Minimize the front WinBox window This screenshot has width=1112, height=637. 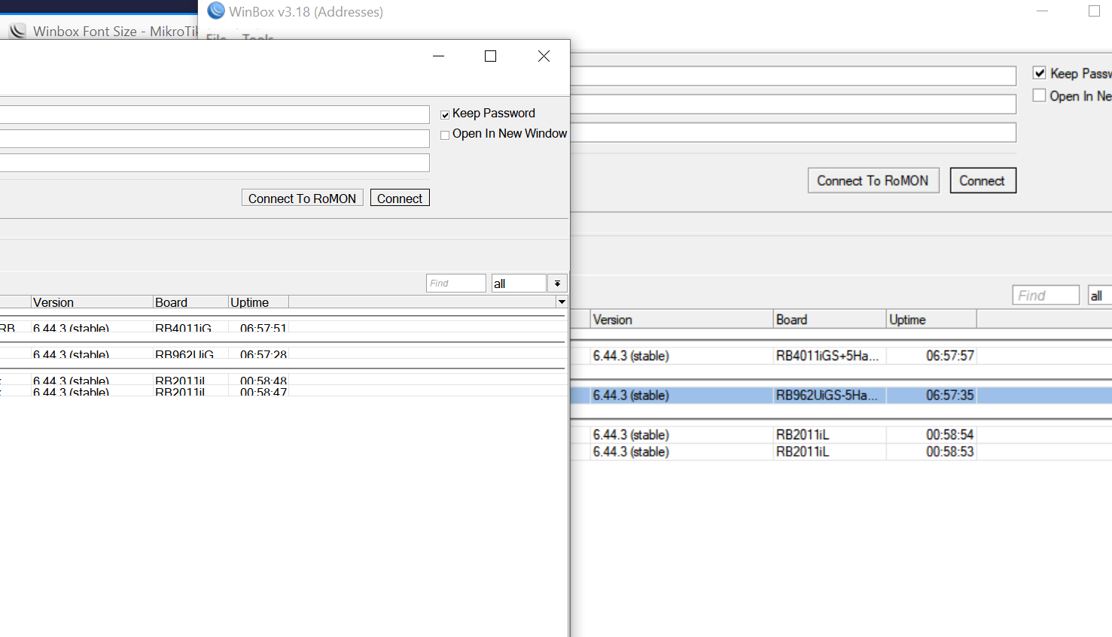click(439, 56)
